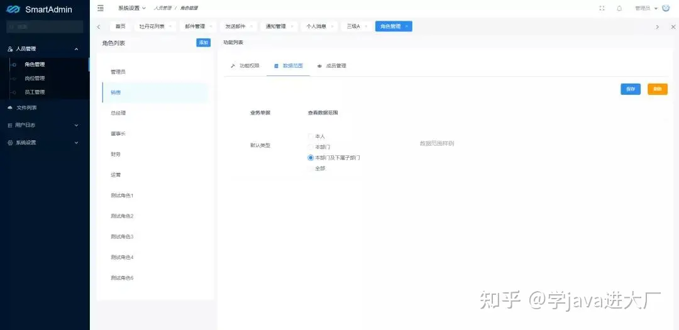
Task: Close the 三级A tab
Action: coord(365,26)
